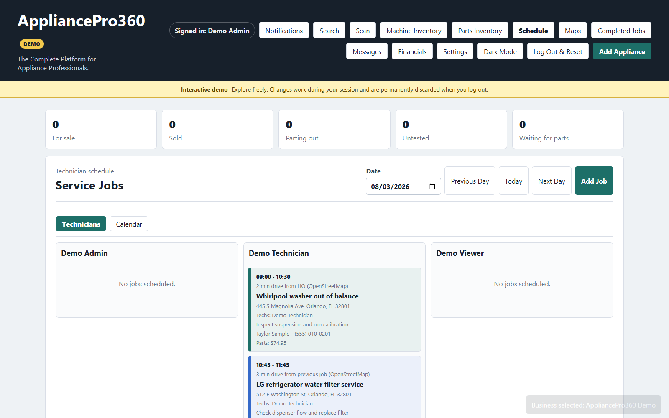The height and width of the screenshot is (418, 669).
Task: Toggle Dark Mode
Action: [x=500, y=51]
